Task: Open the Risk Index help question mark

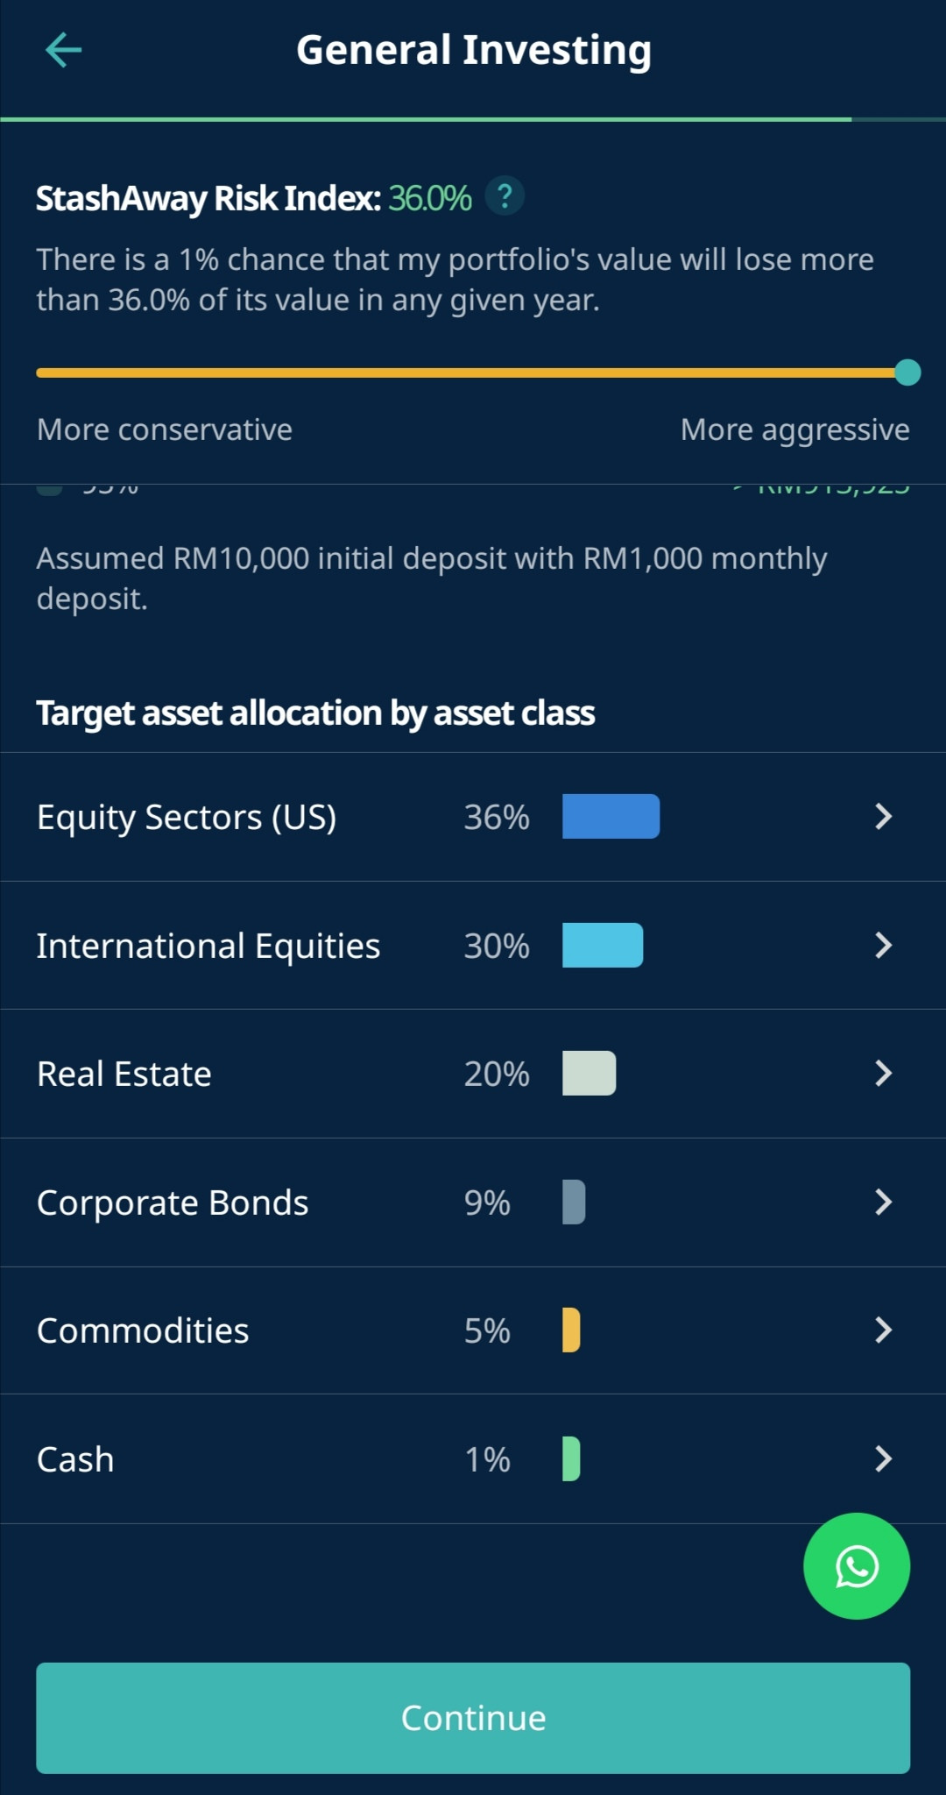Action: (505, 195)
